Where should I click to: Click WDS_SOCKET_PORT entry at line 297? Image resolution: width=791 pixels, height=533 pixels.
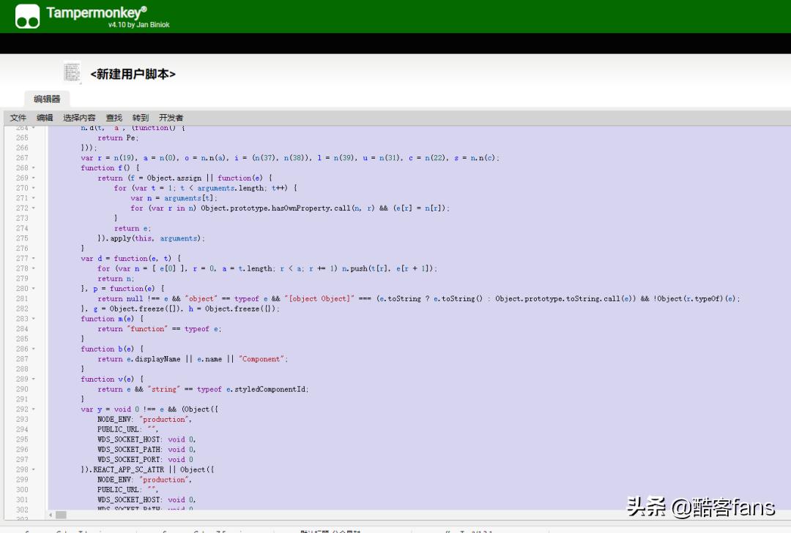145,460
